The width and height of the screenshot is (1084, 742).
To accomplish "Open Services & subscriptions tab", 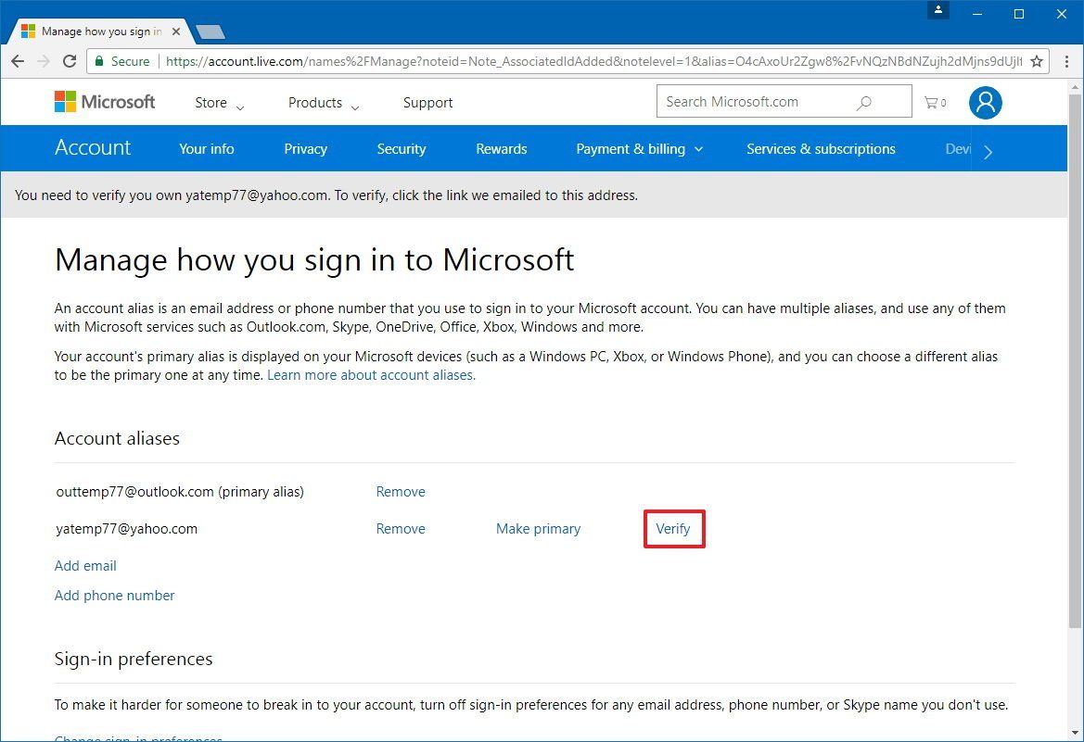I will click(821, 149).
